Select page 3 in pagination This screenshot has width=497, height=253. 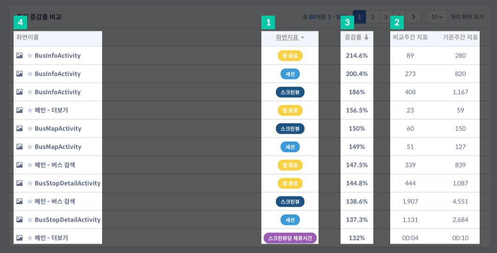pyautogui.click(x=385, y=17)
